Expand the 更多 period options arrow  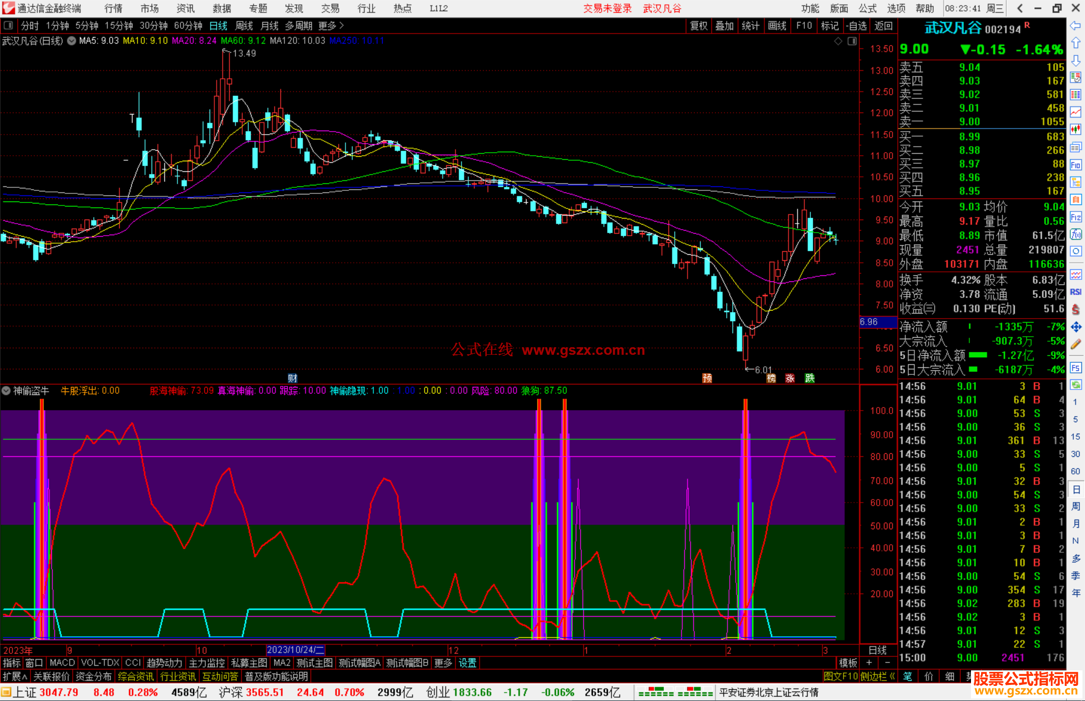coord(342,25)
